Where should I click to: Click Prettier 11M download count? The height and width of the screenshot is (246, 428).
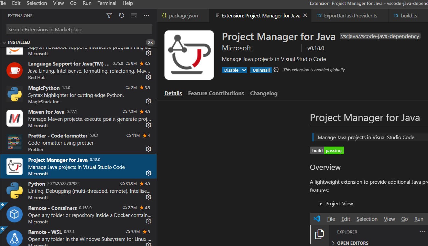point(133,136)
